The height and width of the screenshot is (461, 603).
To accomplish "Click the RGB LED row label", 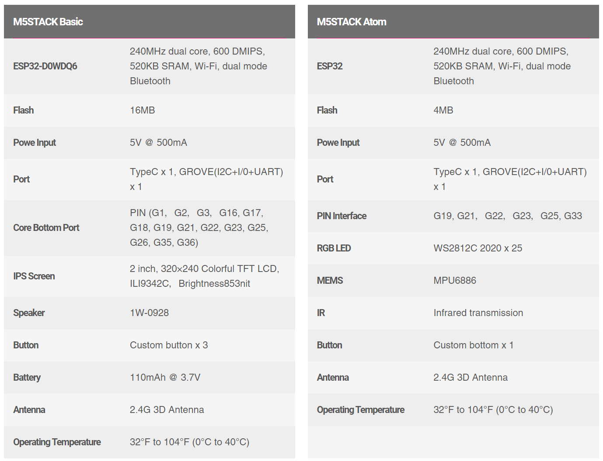I will tap(334, 248).
